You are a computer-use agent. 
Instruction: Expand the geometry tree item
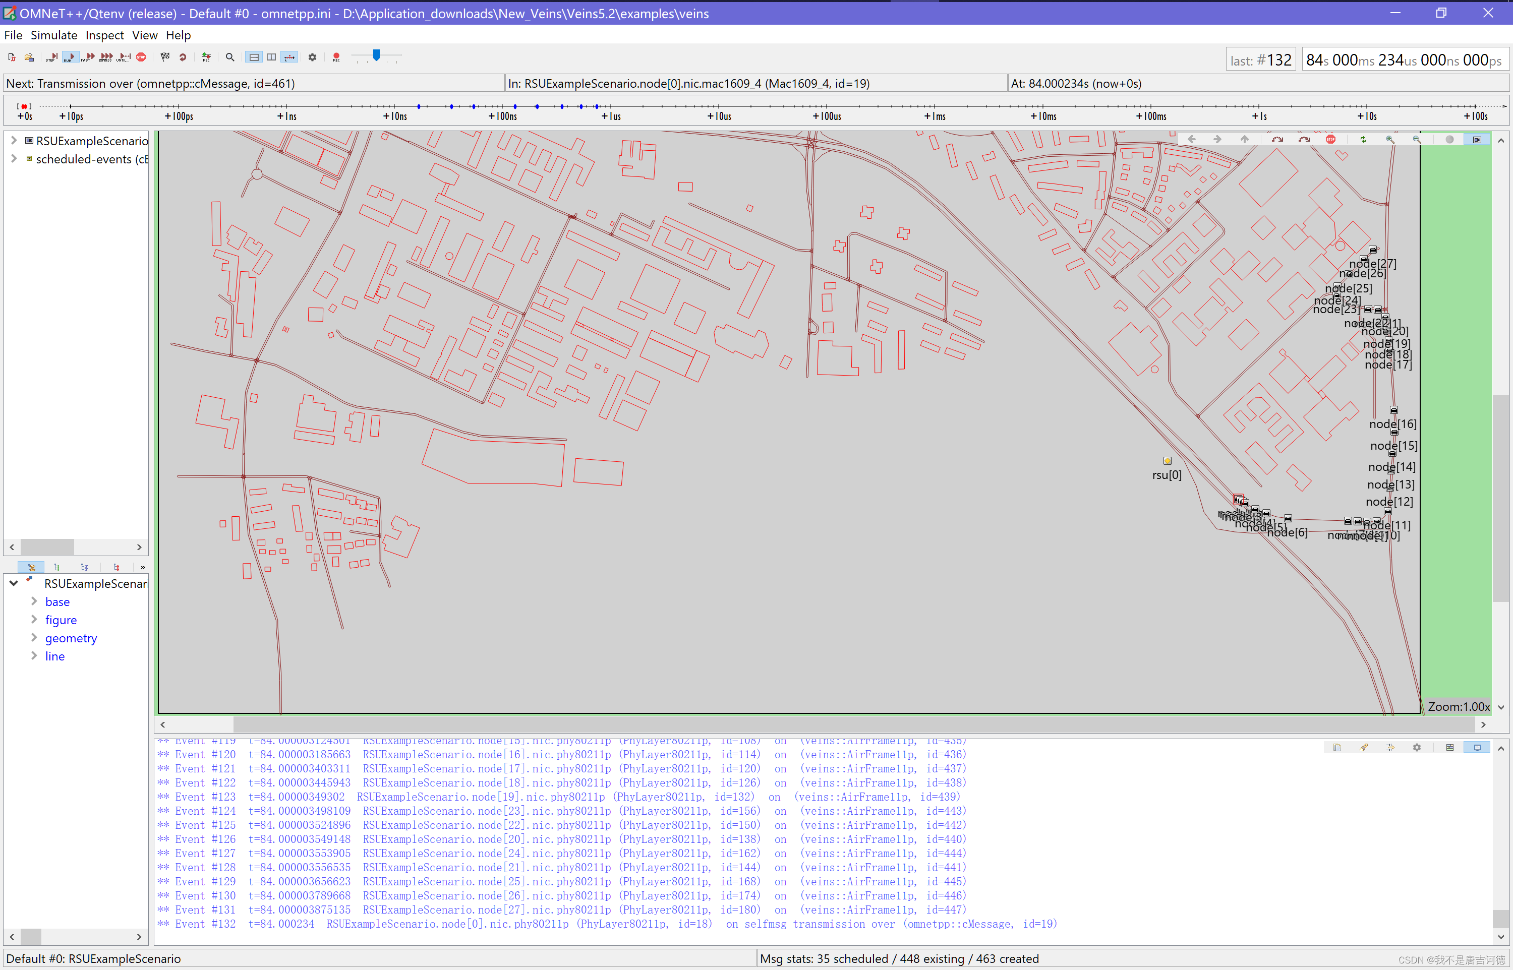pyautogui.click(x=34, y=638)
